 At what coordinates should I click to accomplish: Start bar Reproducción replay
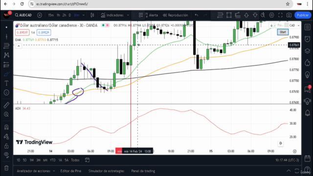pos(175,15)
